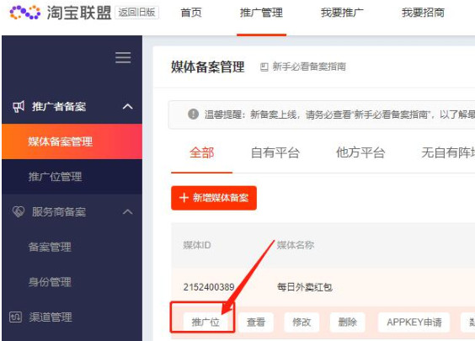Click the heart icon beside 服务商备案
This screenshot has height=341, width=475.
click(19, 211)
